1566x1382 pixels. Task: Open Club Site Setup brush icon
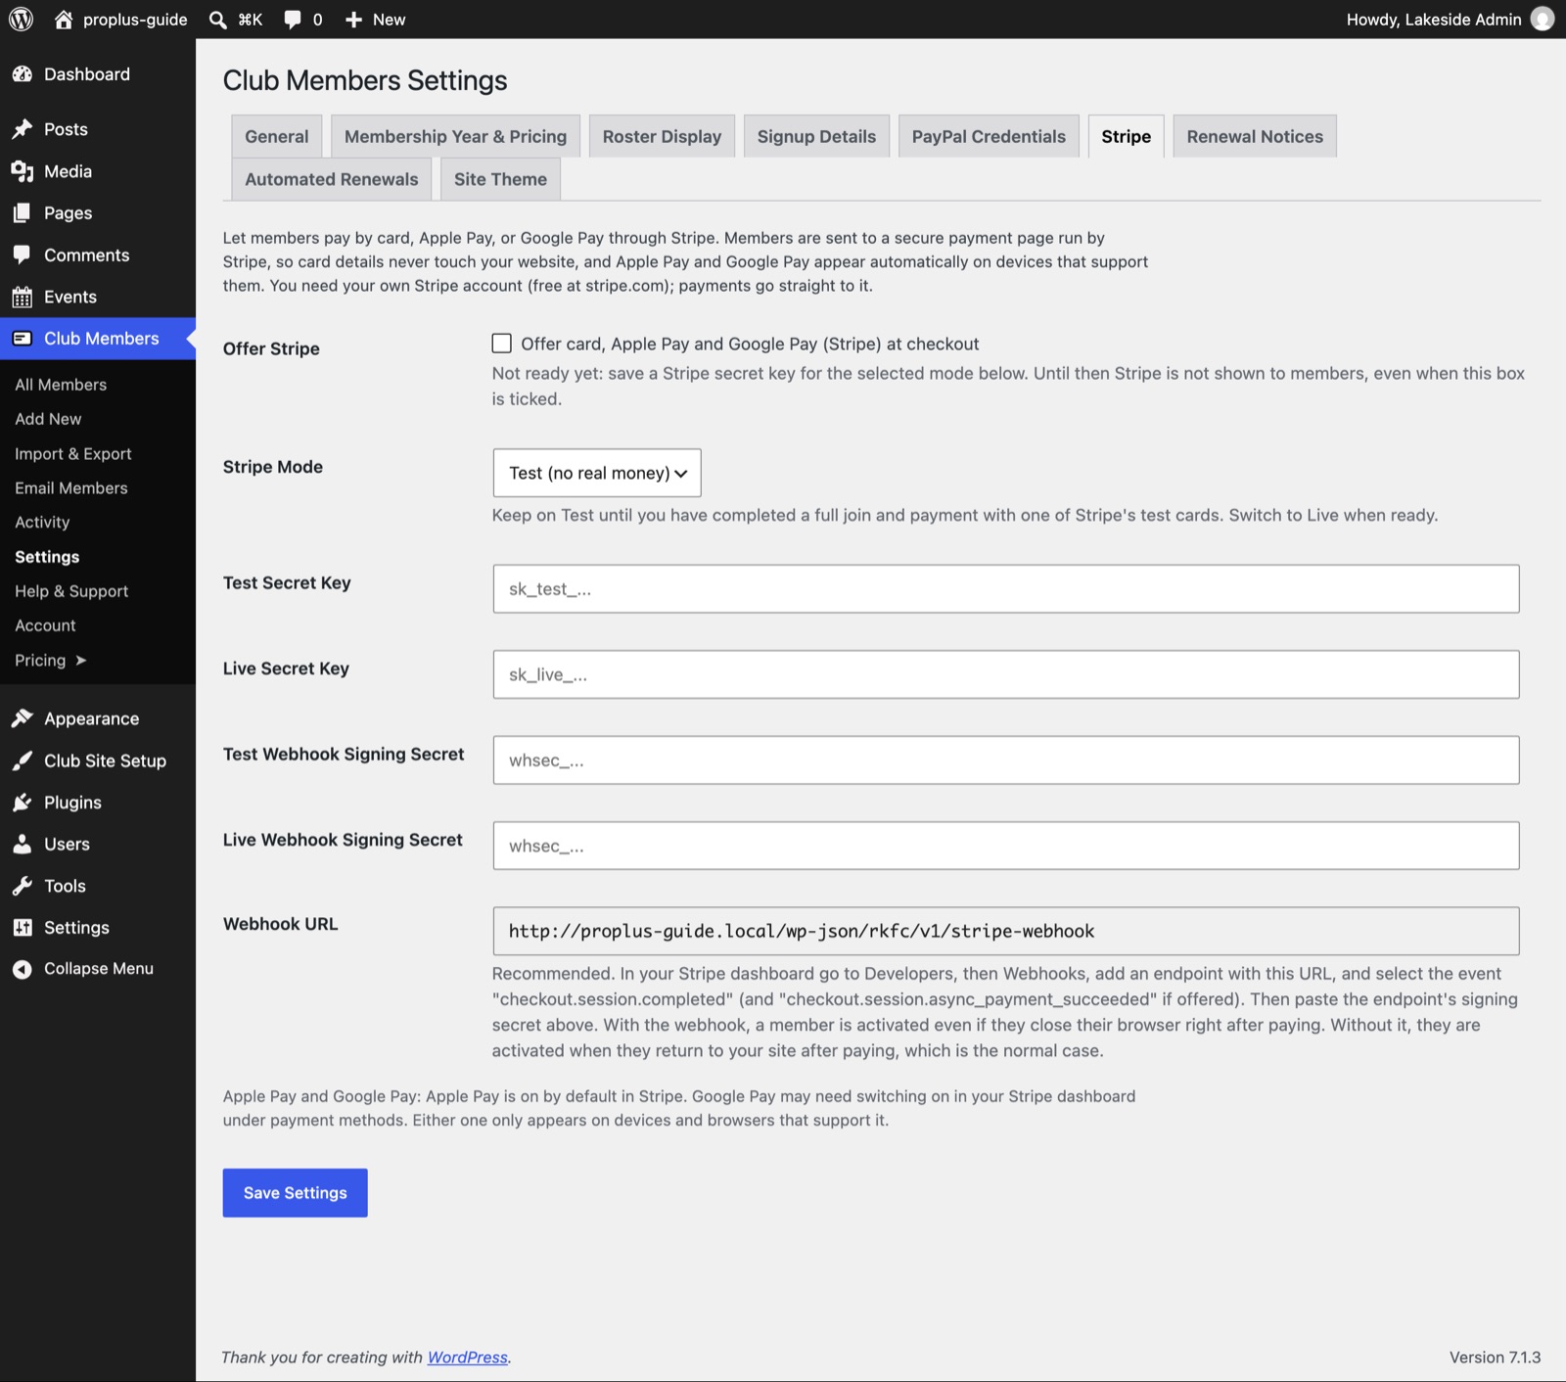23,760
